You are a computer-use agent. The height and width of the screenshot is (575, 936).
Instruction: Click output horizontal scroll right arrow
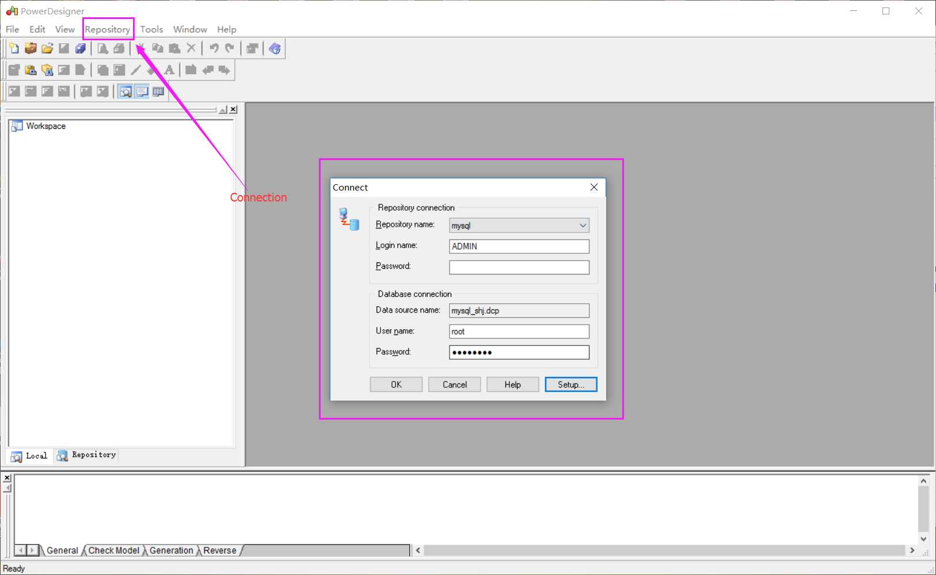point(912,550)
